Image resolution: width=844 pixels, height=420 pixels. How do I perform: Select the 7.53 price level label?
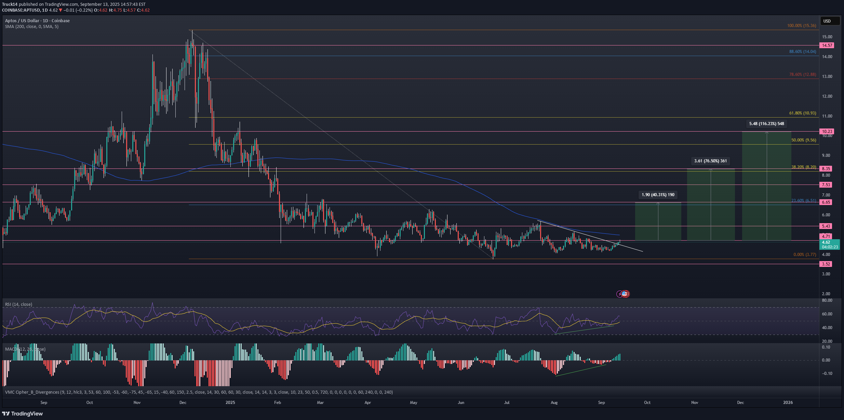[x=826, y=185]
